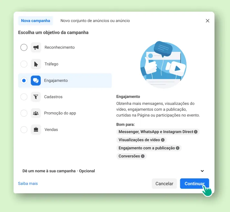Image resolution: width=230 pixels, height=212 pixels.
Task: Click info icon next to Visualizações de vídeo
Action: pyautogui.click(x=163, y=140)
